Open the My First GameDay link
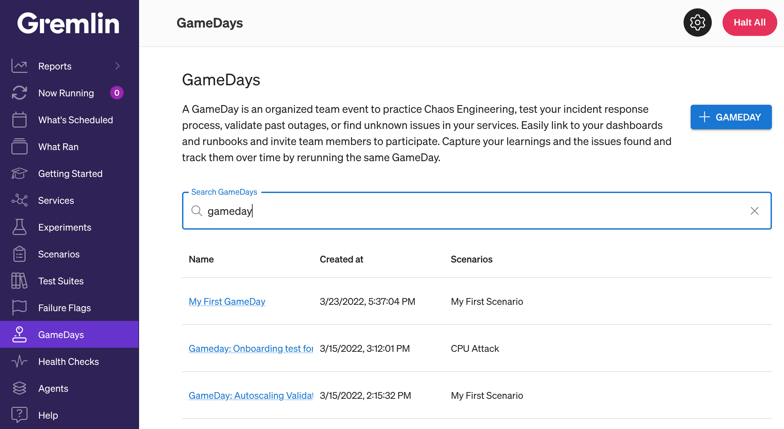The image size is (784, 429). (227, 301)
